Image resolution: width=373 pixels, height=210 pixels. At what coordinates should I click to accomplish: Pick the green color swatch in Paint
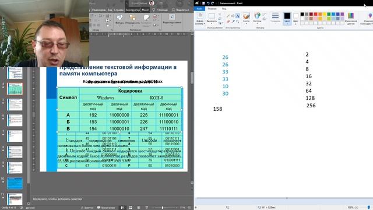[329, 14]
